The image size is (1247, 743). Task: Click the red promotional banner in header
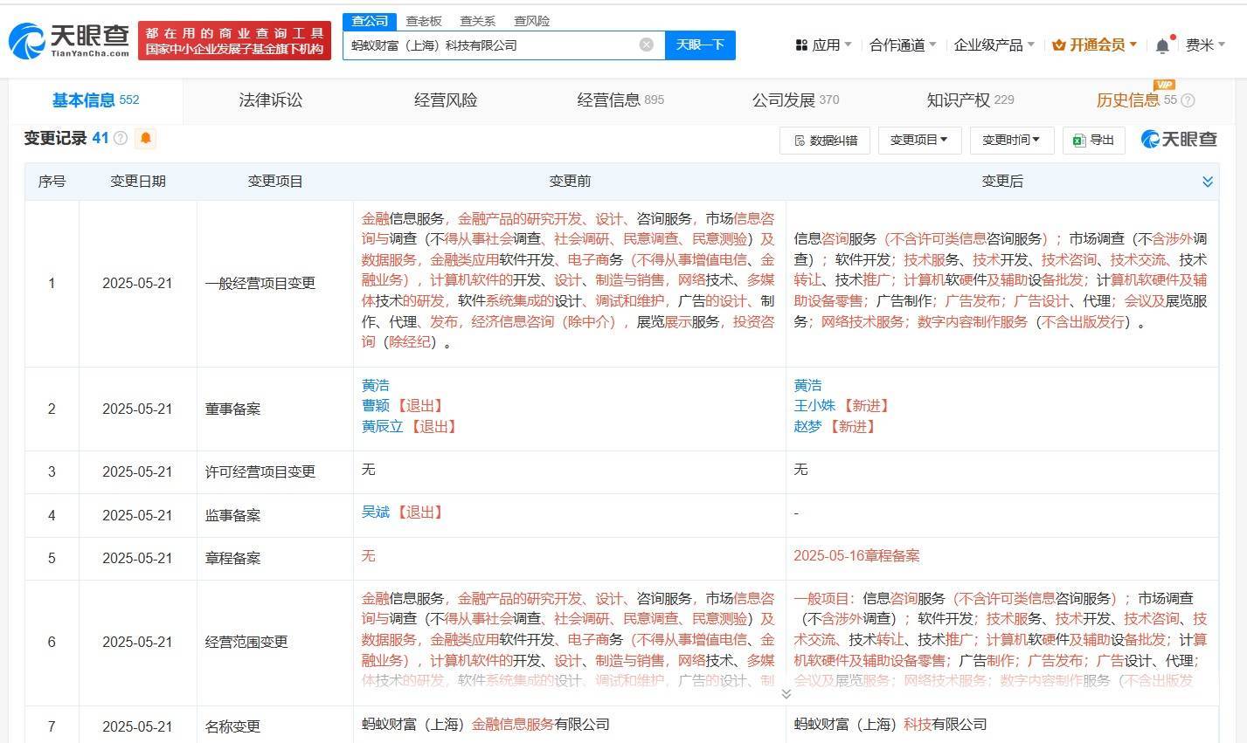[x=234, y=41]
